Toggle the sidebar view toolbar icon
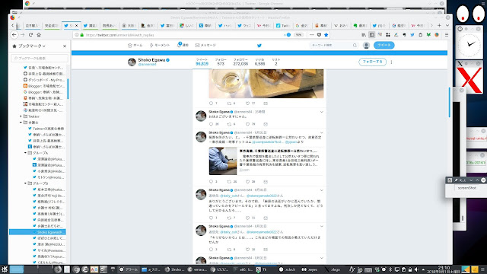This screenshot has width=487, height=274. click(372, 35)
